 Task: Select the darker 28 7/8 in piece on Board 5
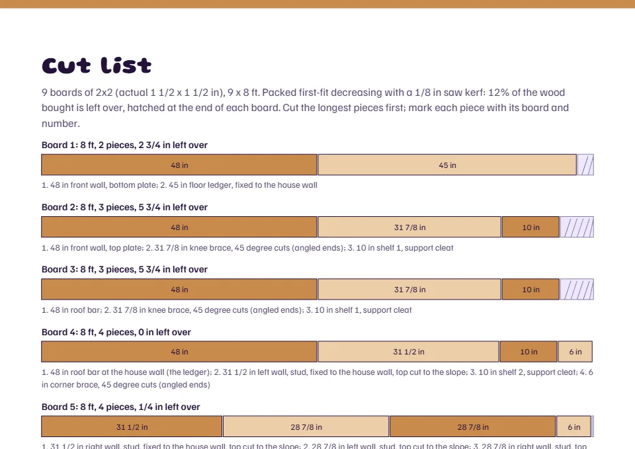coord(472,427)
